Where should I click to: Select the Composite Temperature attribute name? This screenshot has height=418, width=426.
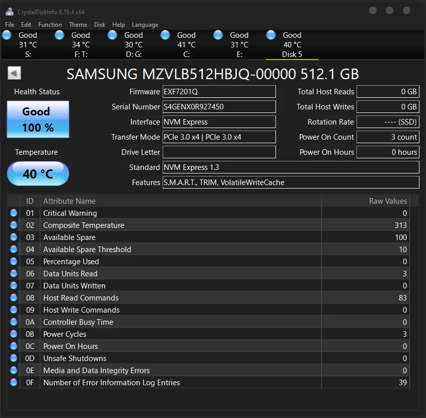pos(84,225)
